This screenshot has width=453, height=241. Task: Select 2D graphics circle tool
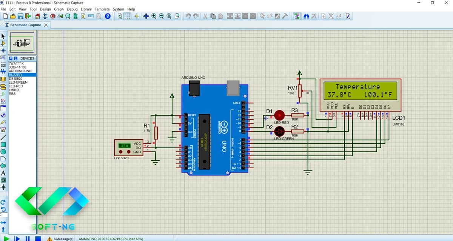click(x=3, y=151)
